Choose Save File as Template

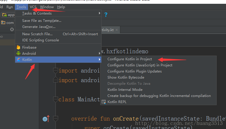[x=58, y=21]
